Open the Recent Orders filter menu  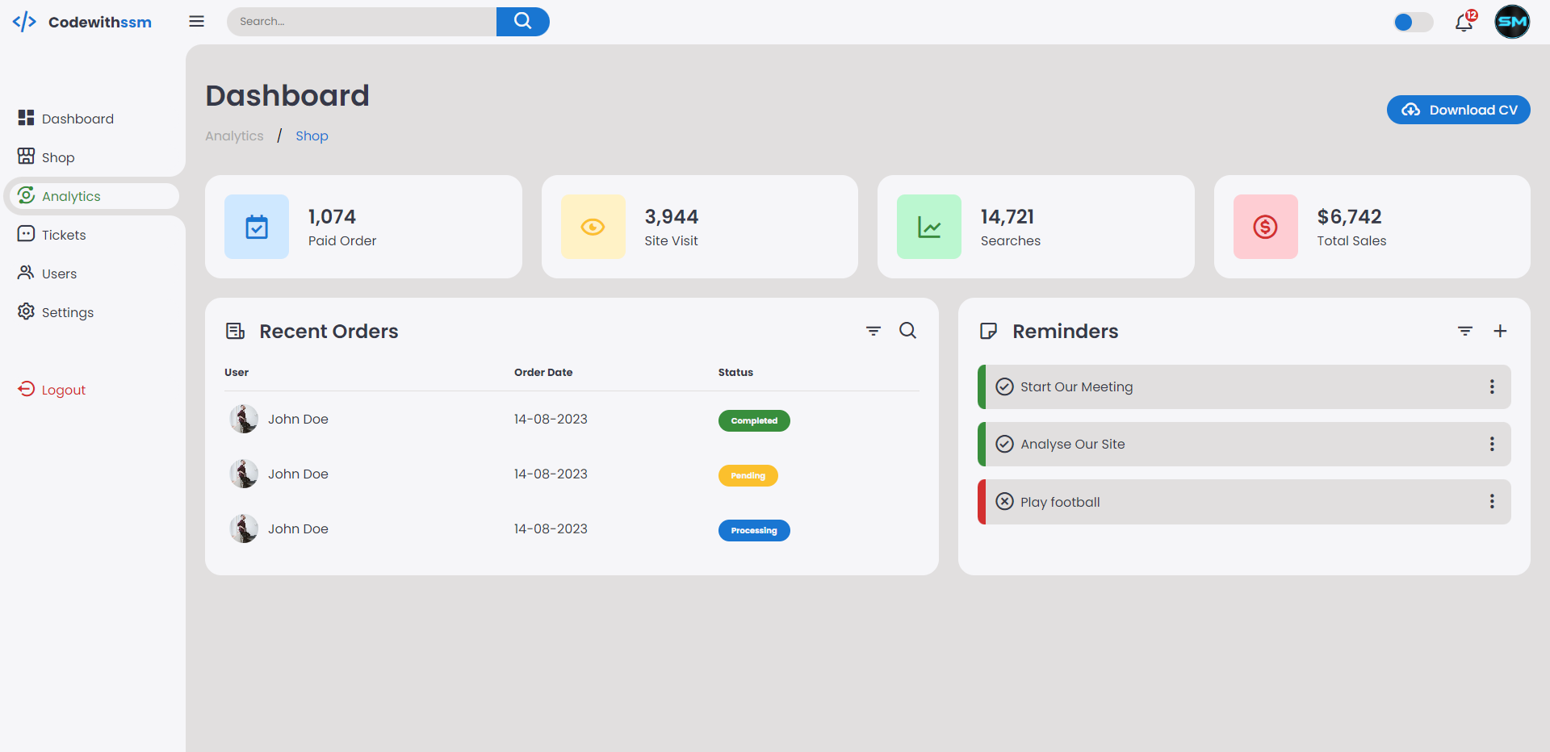point(873,331)
